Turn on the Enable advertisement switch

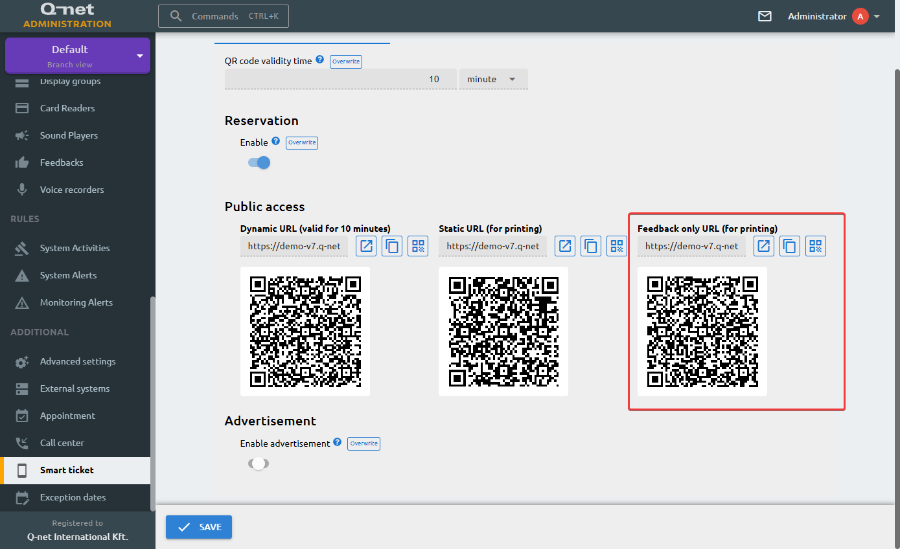tap(259, 464)
